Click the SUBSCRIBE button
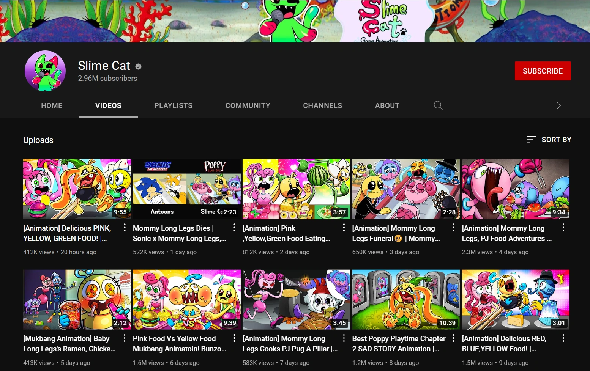Viewport: 590px width, 371px height. tap(543, 71)
